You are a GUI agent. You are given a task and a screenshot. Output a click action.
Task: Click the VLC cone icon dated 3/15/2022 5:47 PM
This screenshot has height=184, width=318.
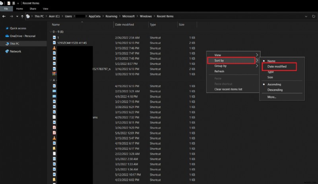[x=54, y=138]
